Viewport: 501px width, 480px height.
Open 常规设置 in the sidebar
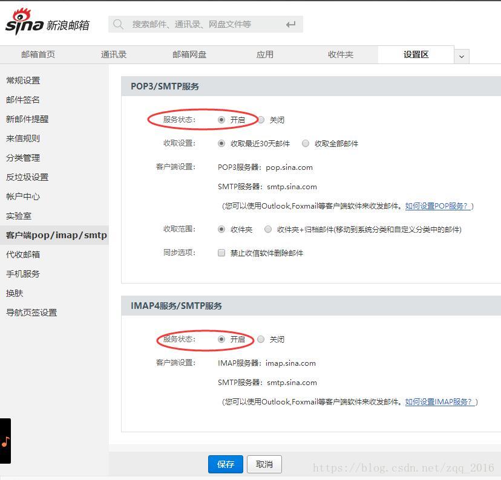point(23,80)
